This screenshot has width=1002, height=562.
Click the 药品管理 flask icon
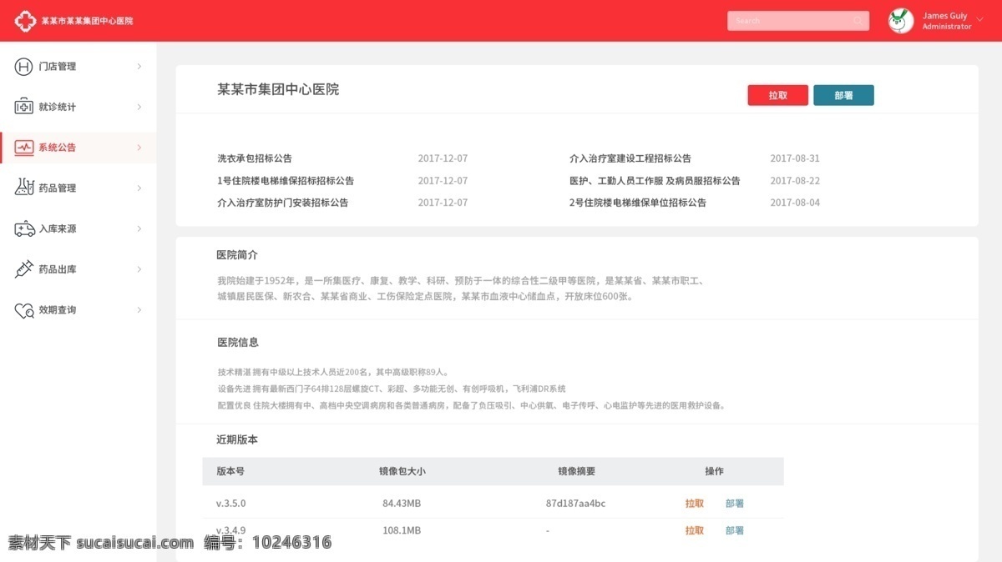coord(24,188)
